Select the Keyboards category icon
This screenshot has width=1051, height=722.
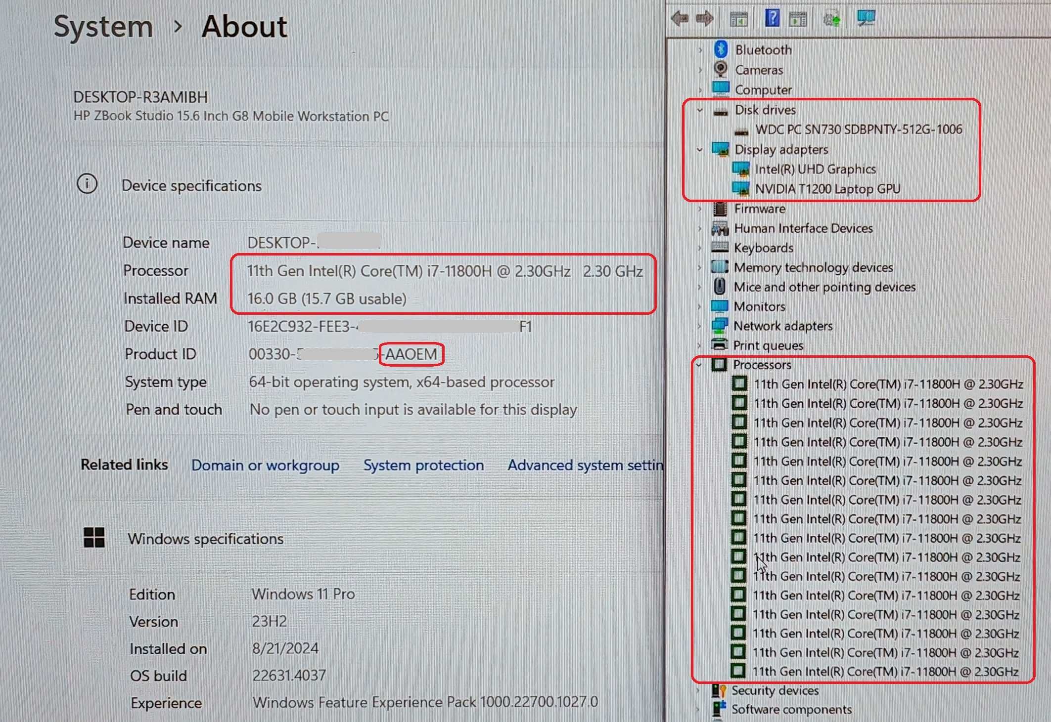720,248
